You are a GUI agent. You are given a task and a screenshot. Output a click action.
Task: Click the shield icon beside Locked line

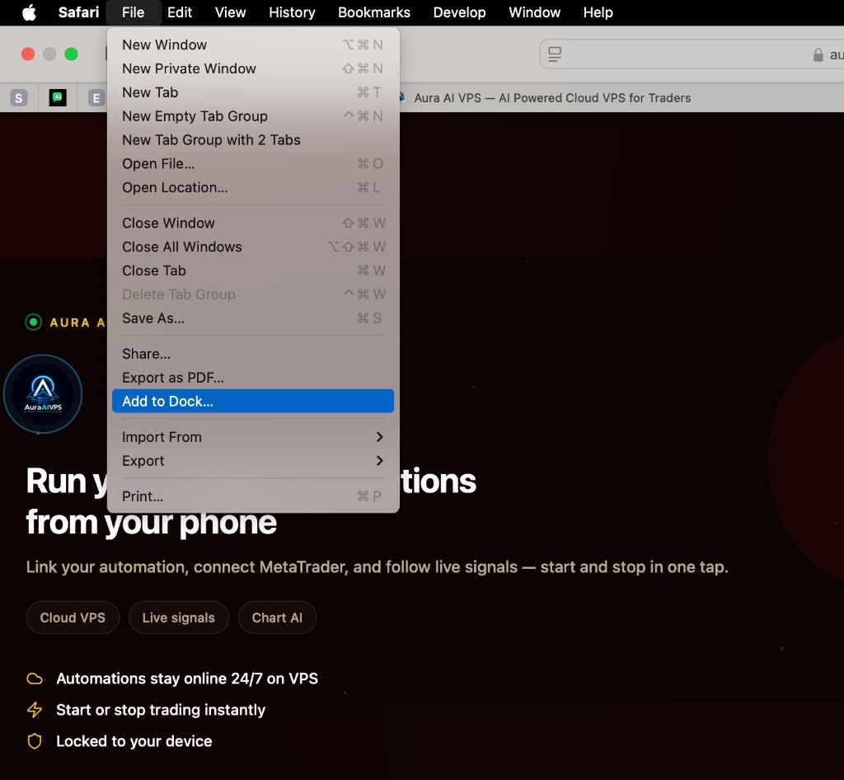point(35,741)
